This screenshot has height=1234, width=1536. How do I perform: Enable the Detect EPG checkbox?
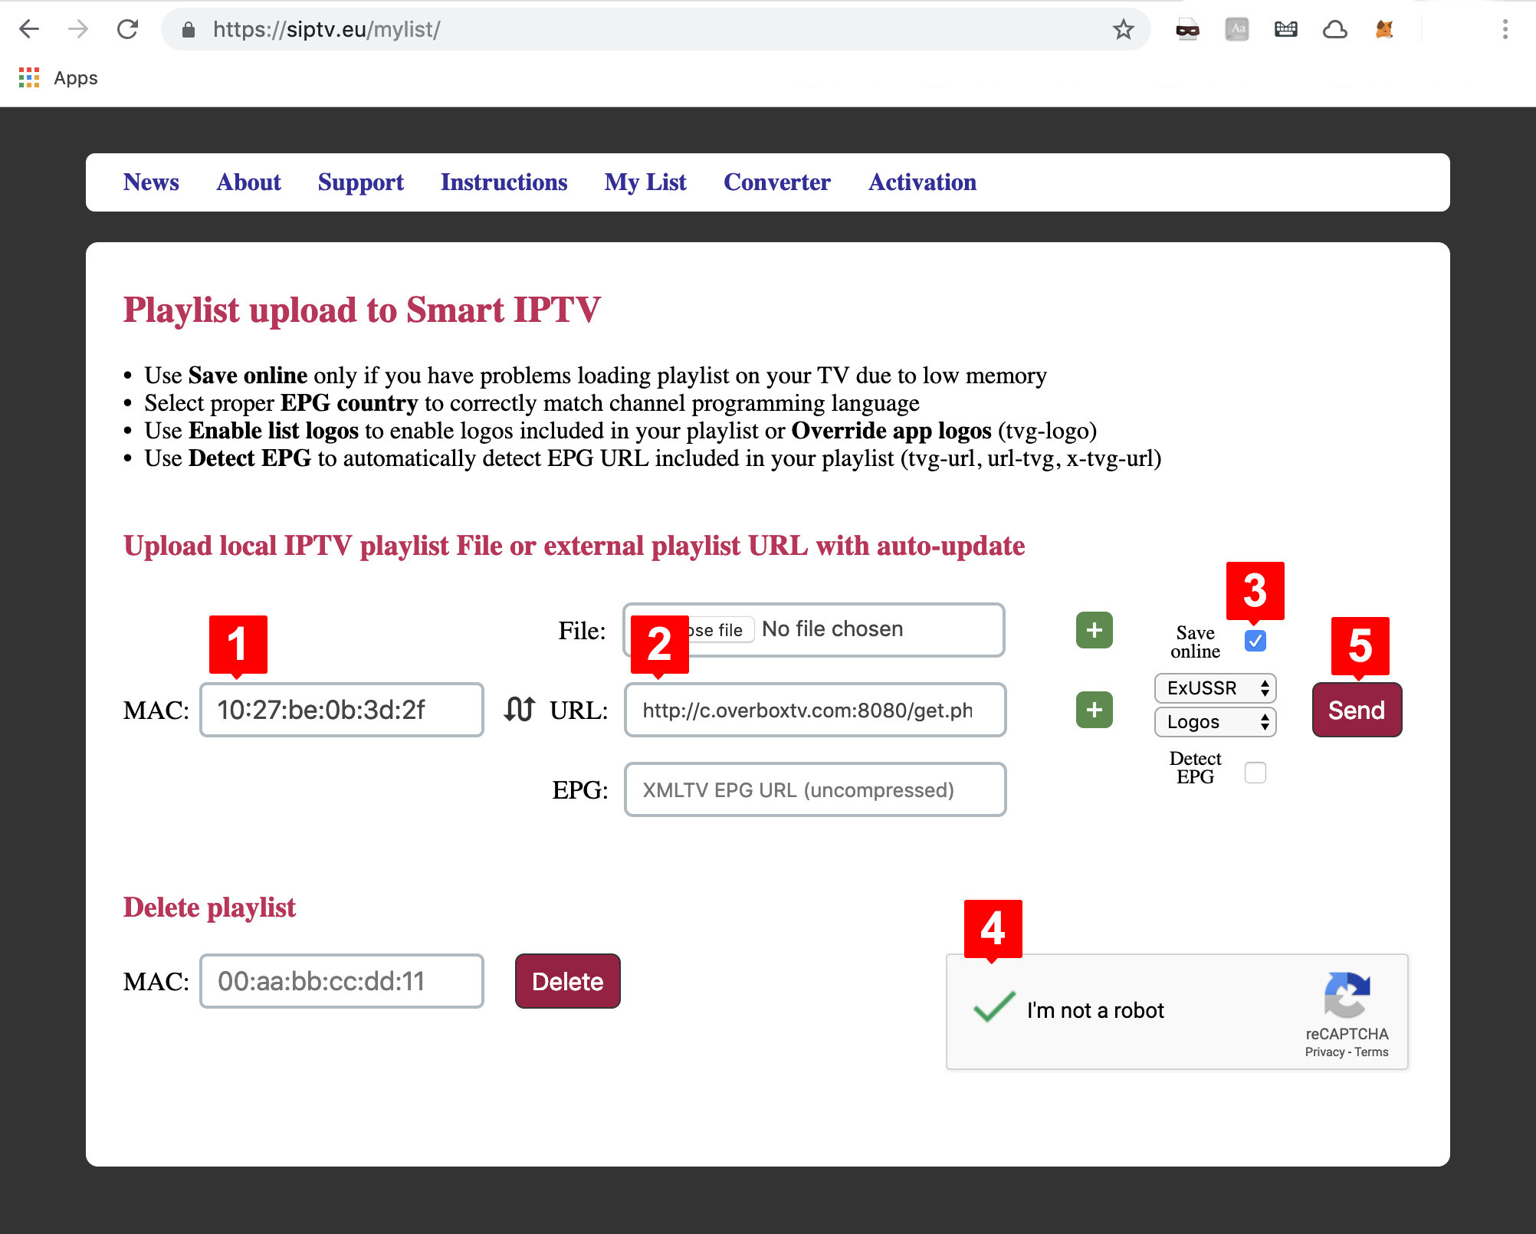(x=1255, y=772)
